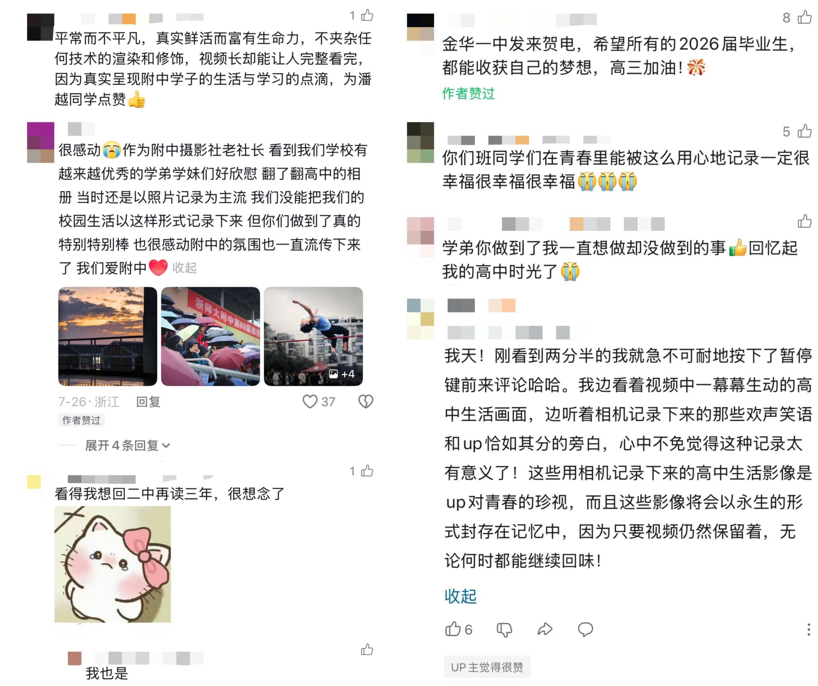Open the sunset sky photo thumbnail

coord(107,336)
